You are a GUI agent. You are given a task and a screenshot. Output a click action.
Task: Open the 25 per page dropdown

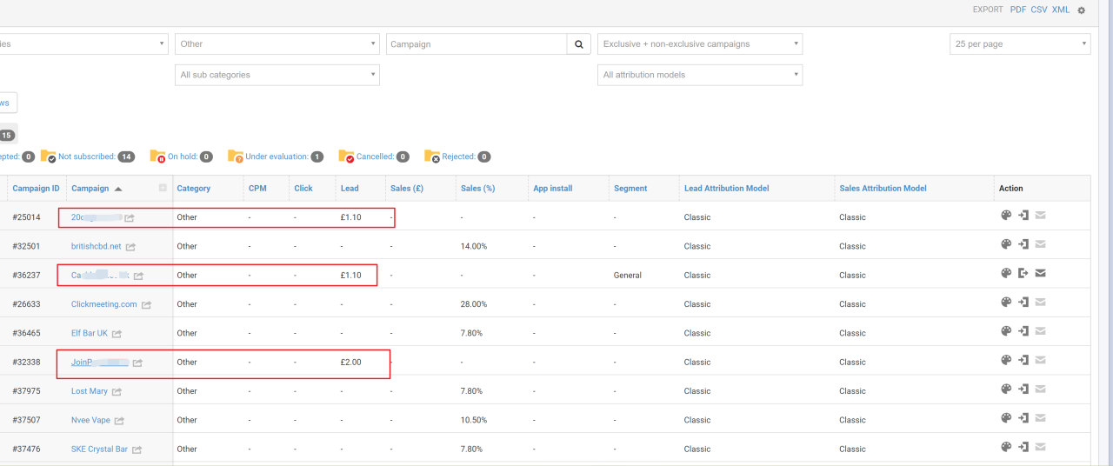point(1019,44)
